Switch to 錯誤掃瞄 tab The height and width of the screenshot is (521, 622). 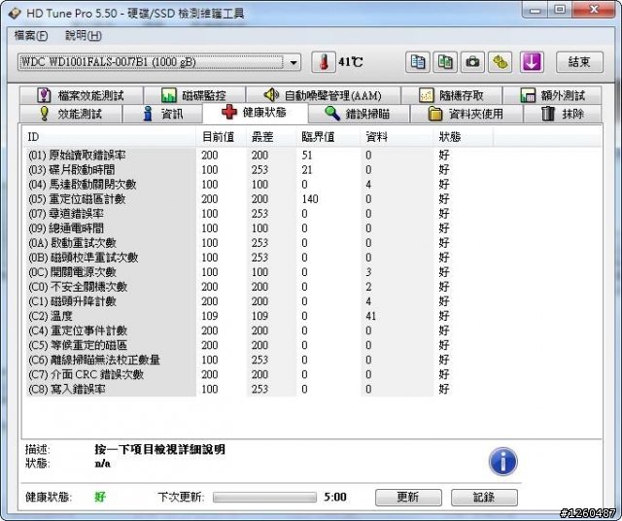359,114
